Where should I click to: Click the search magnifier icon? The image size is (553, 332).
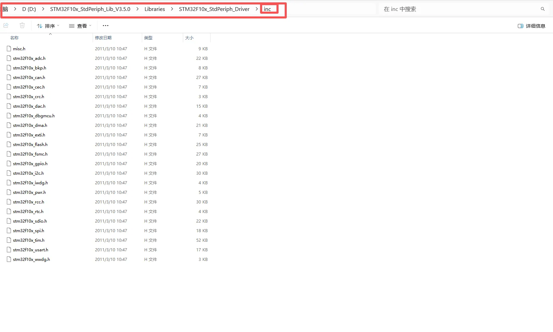pyautogui.click(x=543, y=9)
